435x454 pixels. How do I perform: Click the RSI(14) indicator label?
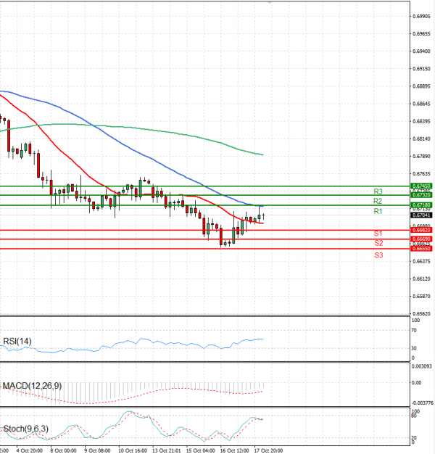(17, 342)
